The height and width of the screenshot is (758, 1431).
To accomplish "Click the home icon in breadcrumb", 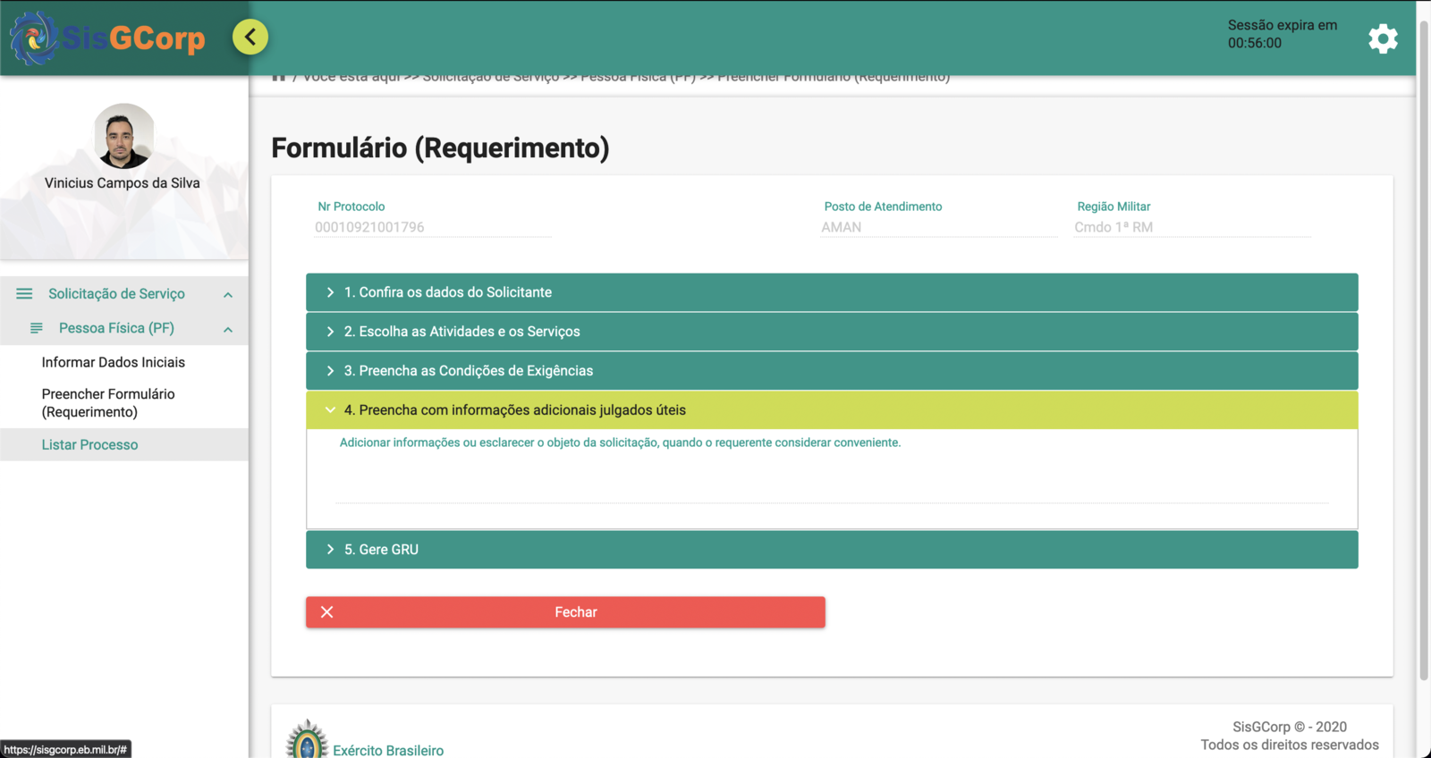I will click(x=279, y=78).
